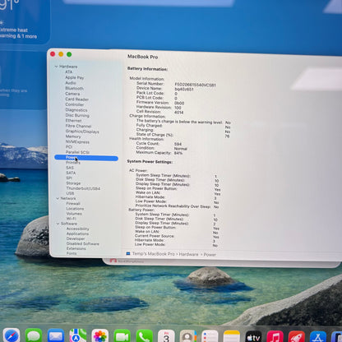Select Ethernet in the sidebar
Image resolution: width=342 pixels, height=342 pixels.
click(73, 121)
